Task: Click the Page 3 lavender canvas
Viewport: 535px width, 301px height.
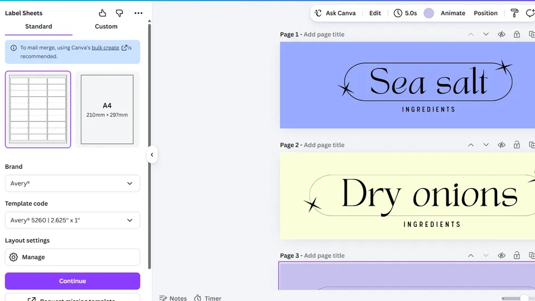Action: click(x=407, y=276)
